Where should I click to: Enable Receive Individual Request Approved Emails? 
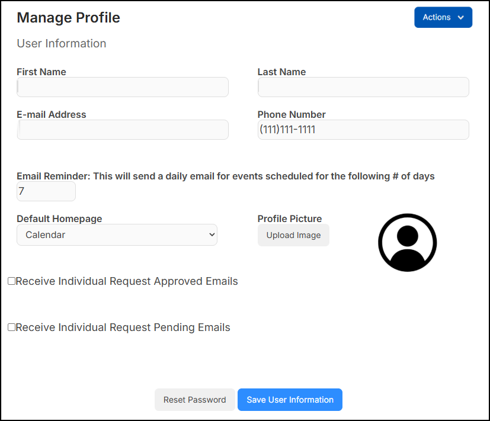(x=12, y=281)
